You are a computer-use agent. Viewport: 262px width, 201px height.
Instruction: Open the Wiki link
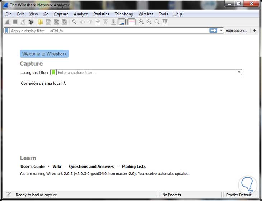57,167
